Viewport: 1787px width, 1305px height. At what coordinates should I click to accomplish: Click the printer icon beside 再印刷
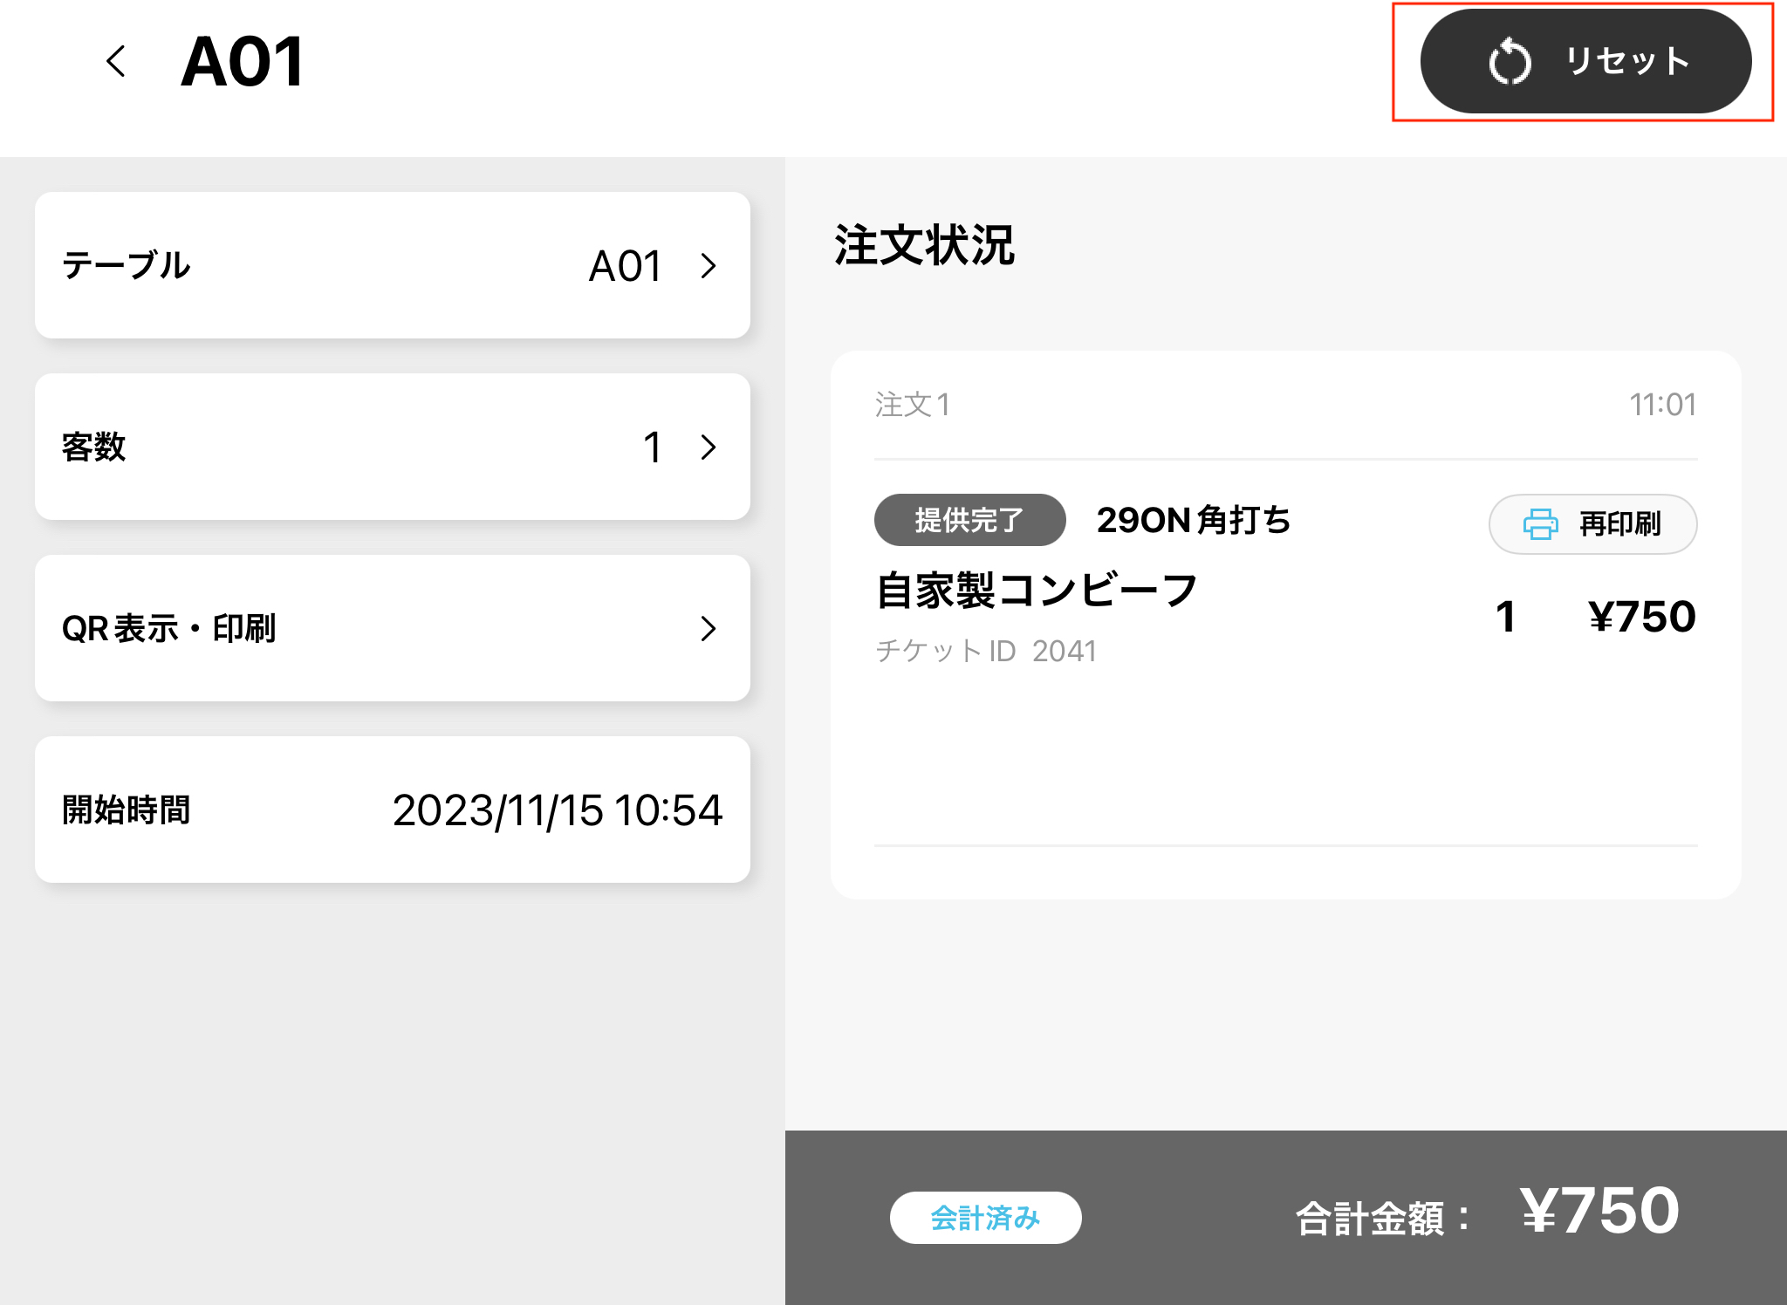(1540, 524)
